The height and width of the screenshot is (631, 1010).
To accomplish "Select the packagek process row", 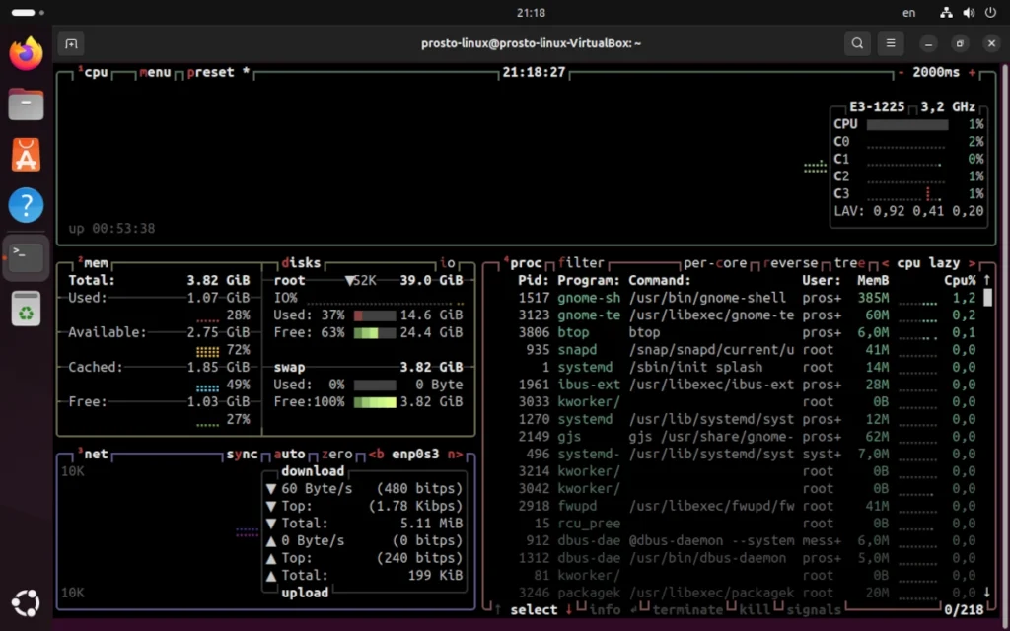I will pyautogui.click(x=748, y=593).
